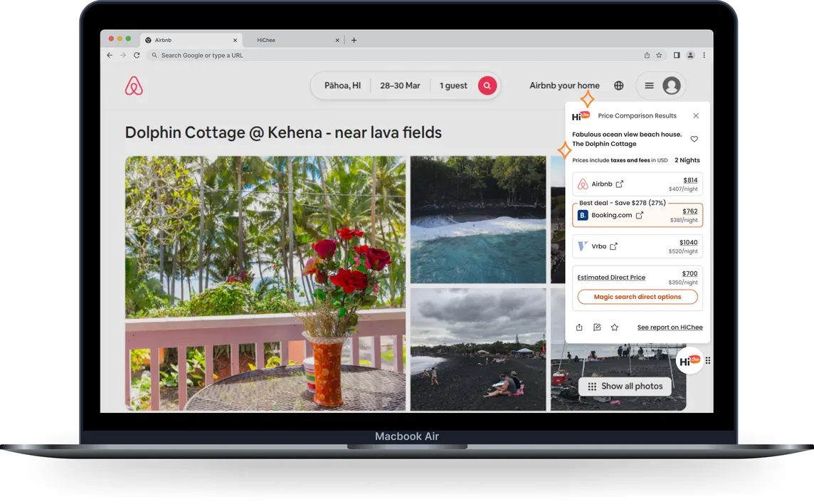
Task: Click the edit note icon in HiChee panel
Action: pyautogui.click(x=597, y=327)
